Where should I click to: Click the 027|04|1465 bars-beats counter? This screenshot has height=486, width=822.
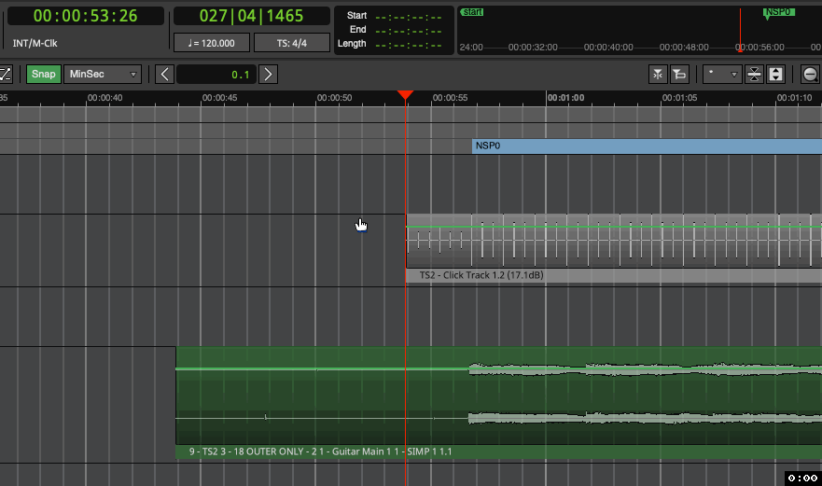click(251, 16)
